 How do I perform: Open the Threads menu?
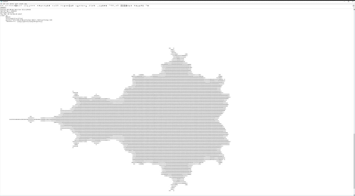tap(21, 4)
